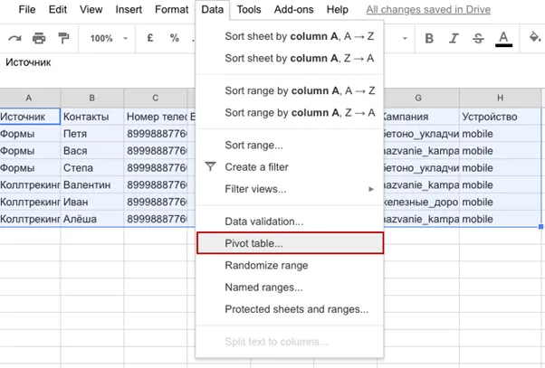Image resolution: width=545 pixels, height=368 pixels.
Task: Select Randomize range
Action: tap(290, 265)
